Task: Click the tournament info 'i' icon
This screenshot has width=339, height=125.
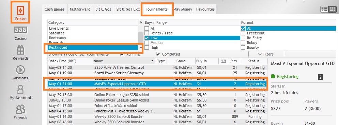Action: pos(320,77)
